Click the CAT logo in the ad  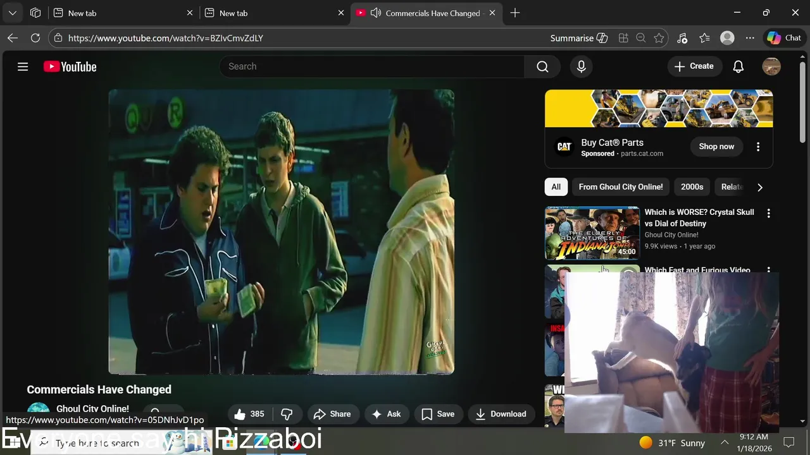click(x=564, y=147)
